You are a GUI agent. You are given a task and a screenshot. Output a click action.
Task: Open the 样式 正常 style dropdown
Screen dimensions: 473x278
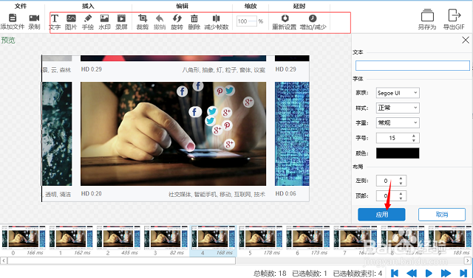pos(398,108)
